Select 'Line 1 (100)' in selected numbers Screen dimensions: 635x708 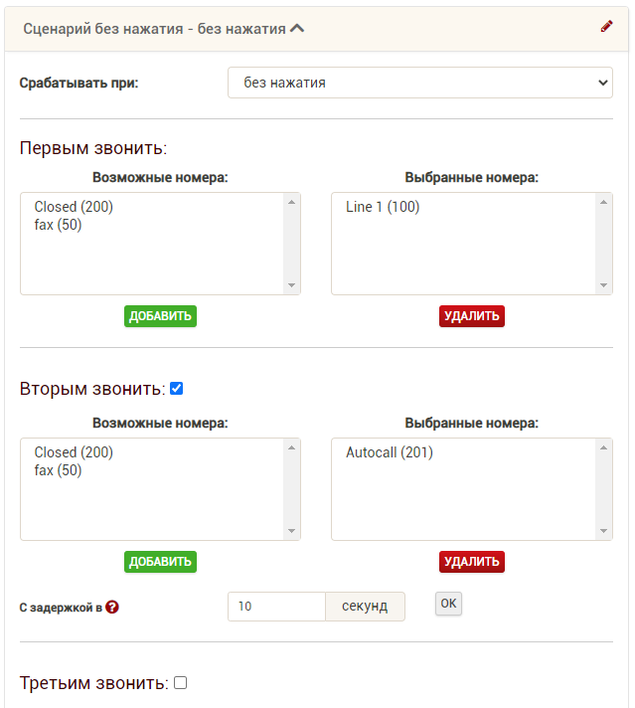tap(383, 207)
